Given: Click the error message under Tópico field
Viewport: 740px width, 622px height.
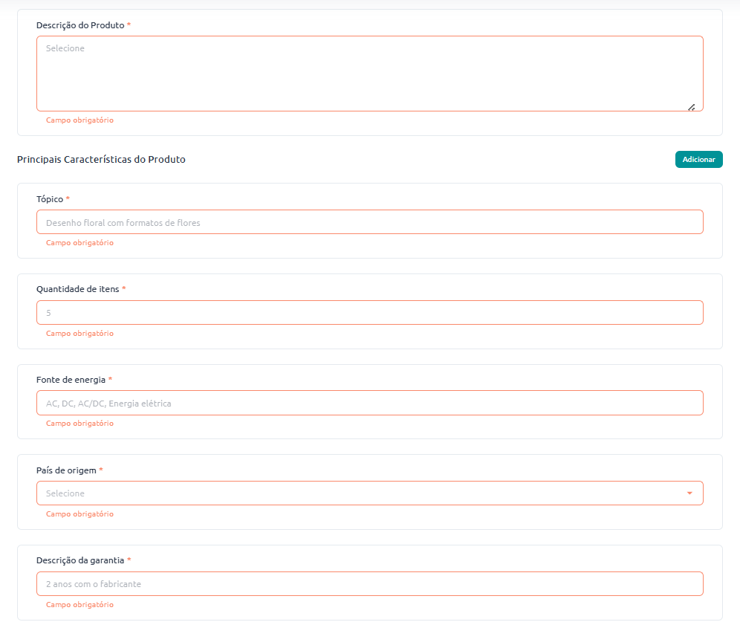Looking at the screenshot, I should click(x=79, y=243).
